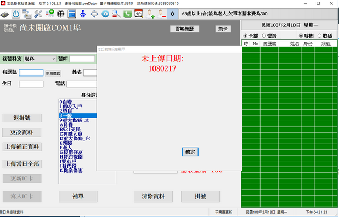Click the blue baby figure icon
Image resolution: width=339 pixels, height=217 pixels.
pos(83,14)
